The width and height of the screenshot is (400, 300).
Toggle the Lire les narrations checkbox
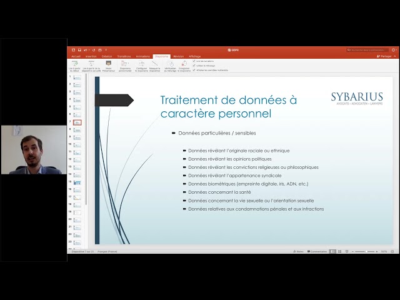[194, 61]
